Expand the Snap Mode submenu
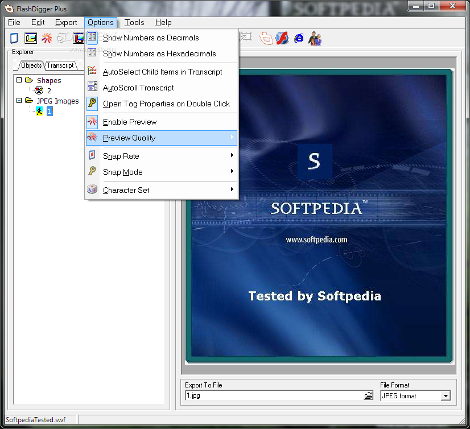This screenshot has width=470, height=429. coord(162,172)
